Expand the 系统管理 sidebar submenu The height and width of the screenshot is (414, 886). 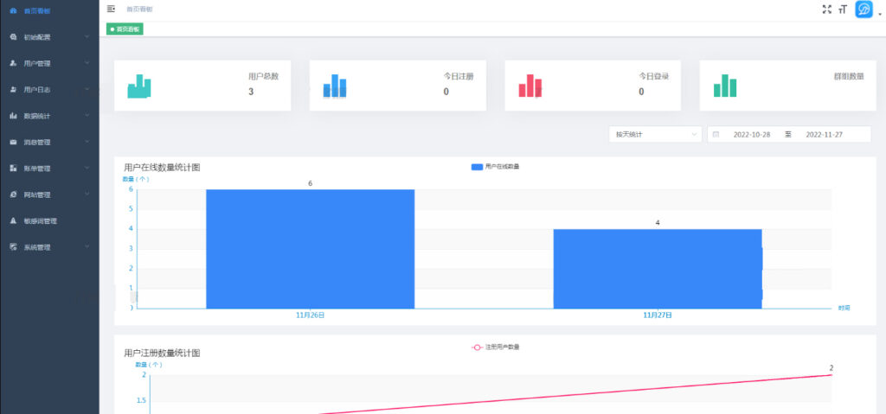[x=49, y=247]
